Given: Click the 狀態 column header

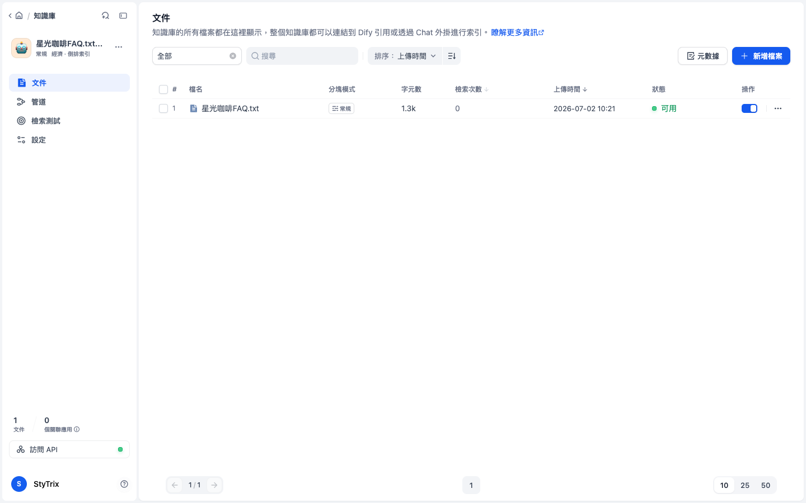Looking at the screenshot, I should coord(659,89).
